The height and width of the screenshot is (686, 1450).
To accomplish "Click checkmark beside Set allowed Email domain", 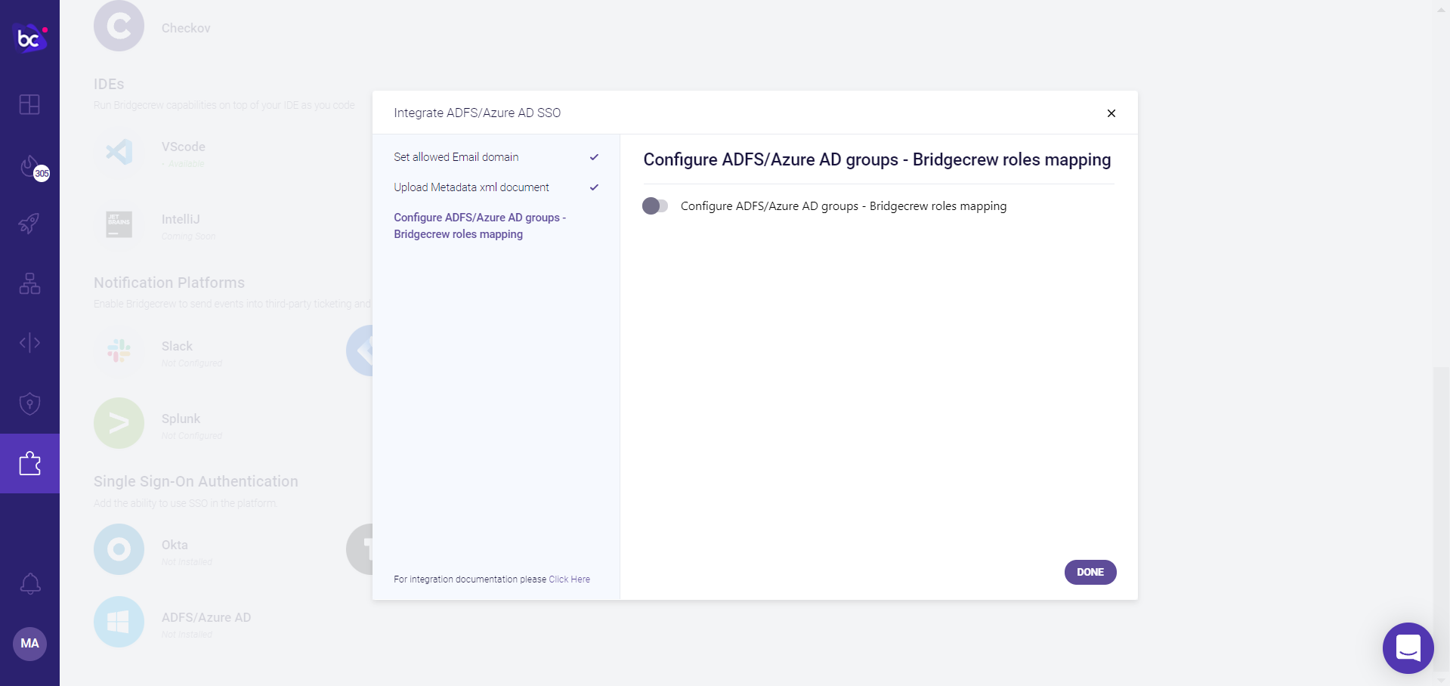I will click(594, 157).
